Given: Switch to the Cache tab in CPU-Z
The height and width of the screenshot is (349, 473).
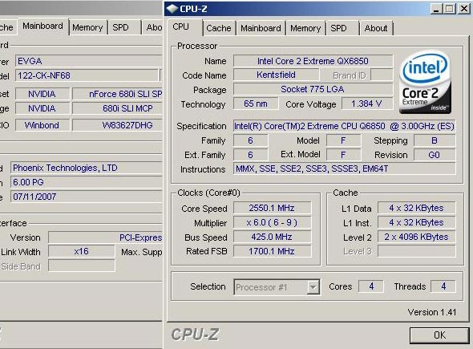Looking at the screenshot, I should click(x=218, y=28).
